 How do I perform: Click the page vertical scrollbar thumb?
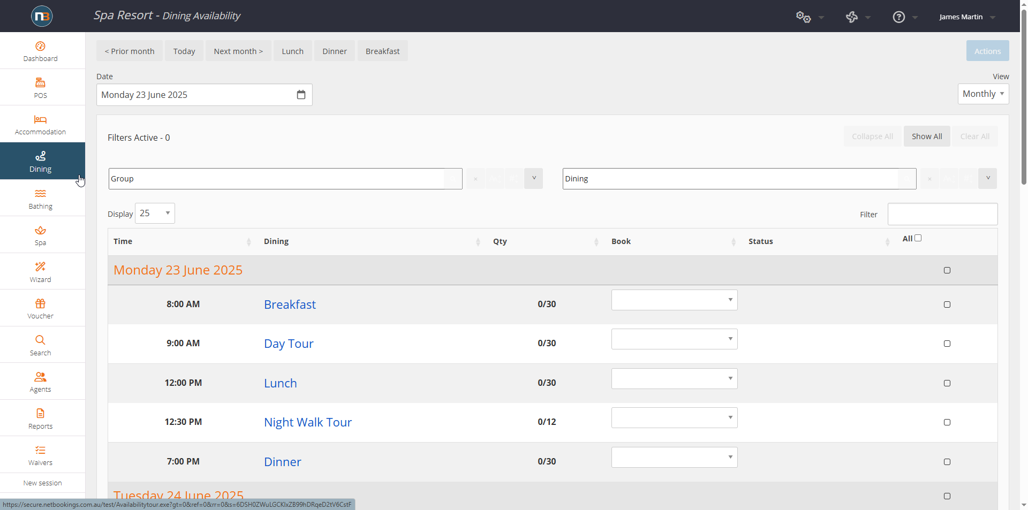1024,96
